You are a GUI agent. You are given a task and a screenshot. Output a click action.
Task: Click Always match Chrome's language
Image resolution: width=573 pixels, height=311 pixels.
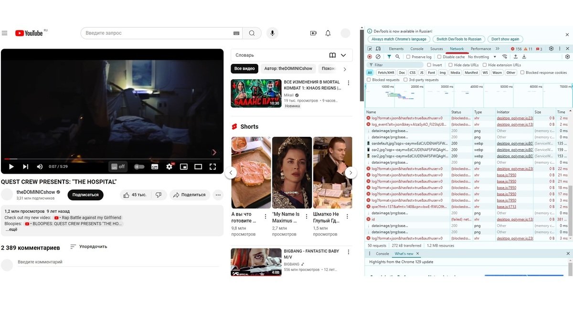coord(399,39)
